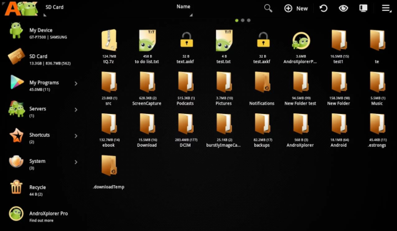The image size is (397, 231).
Task: Open the DCIM folder
Action: [185, 130]
